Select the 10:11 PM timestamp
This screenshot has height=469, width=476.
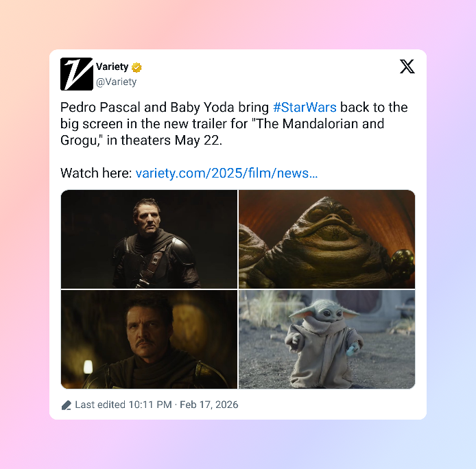150,405
